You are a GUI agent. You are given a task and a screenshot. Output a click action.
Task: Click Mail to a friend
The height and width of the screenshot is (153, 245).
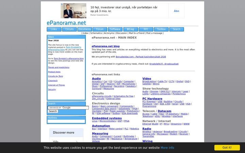click(x=136, y=33)
